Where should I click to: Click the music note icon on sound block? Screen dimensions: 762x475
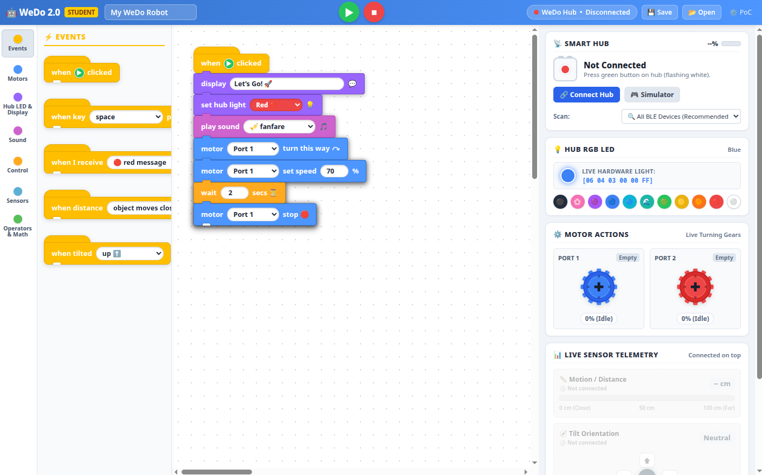pyautogui.click(x=324, y=126)
